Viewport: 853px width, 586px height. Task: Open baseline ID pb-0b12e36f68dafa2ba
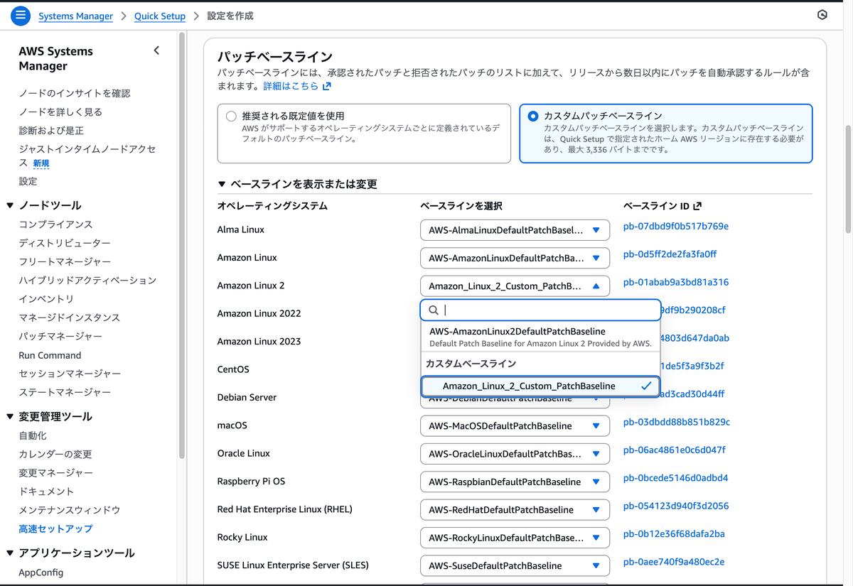(674, 533)
